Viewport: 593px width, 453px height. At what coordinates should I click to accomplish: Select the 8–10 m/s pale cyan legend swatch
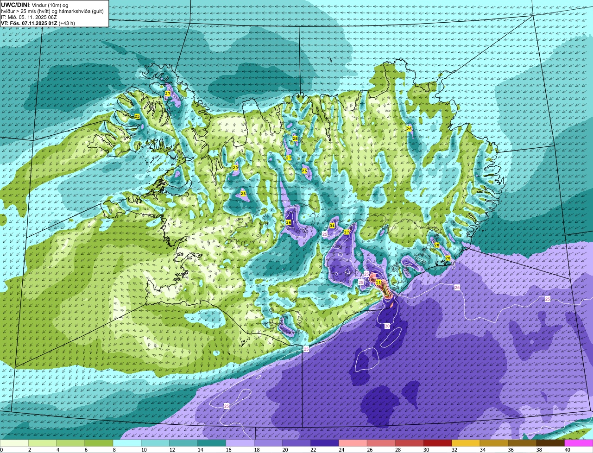tap(127, 443)
